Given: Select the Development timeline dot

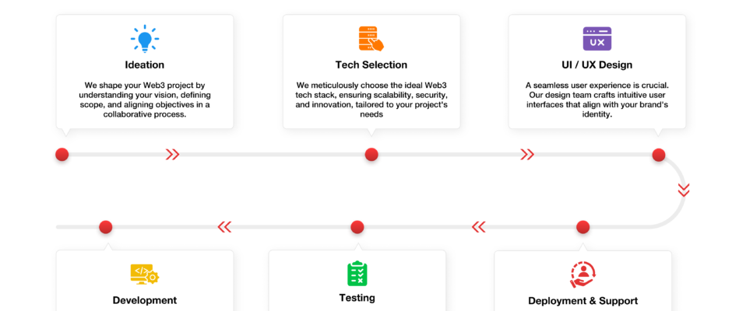Looking at the screenshot, I should click(x=106, y=227).
